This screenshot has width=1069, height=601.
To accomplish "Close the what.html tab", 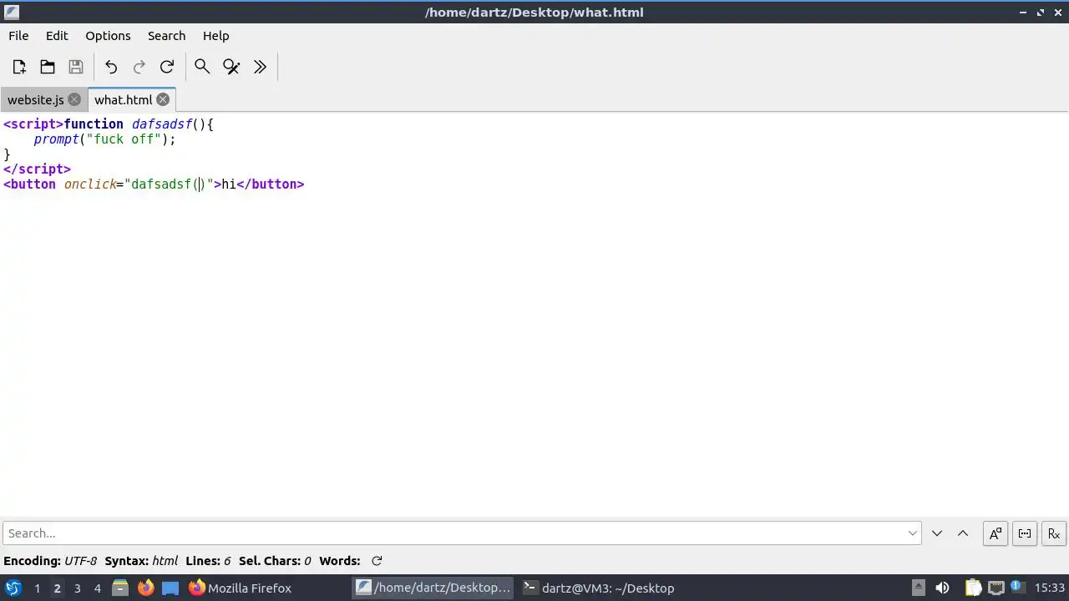I will (x=163, y=99).
